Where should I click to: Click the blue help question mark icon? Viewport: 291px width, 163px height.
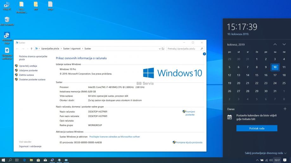click(x=204, y=54)
